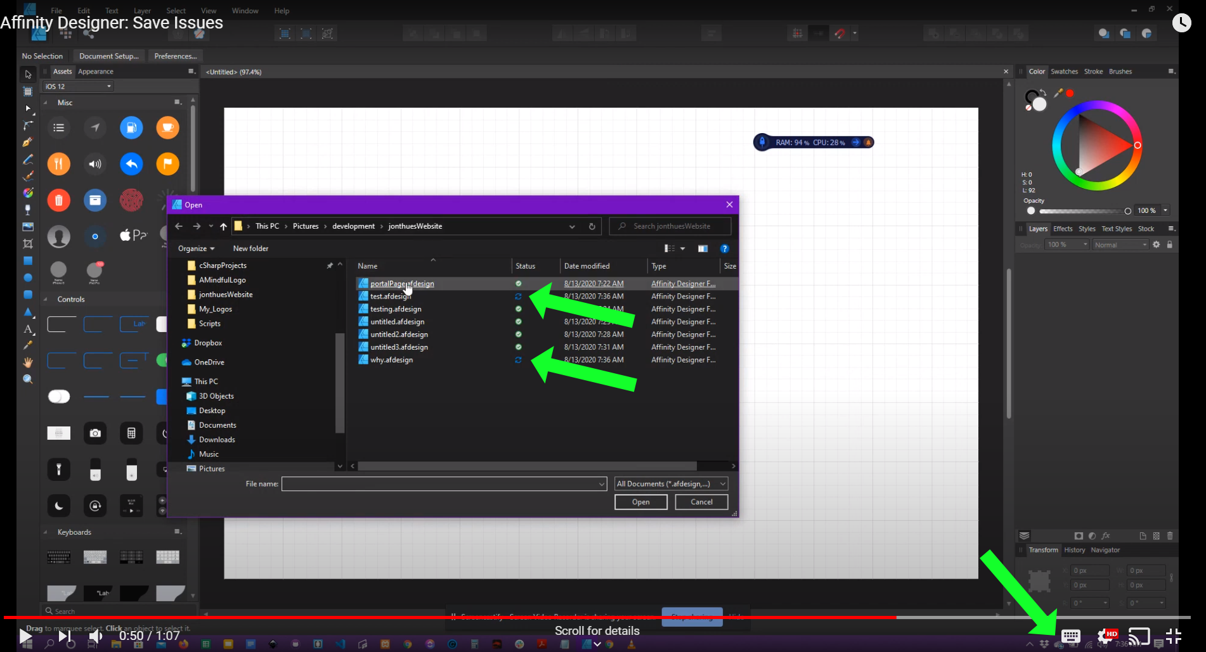Activate the hand View tool
Screen dimensions: 1206x652
pyautogui.click(x=28, y=362)
